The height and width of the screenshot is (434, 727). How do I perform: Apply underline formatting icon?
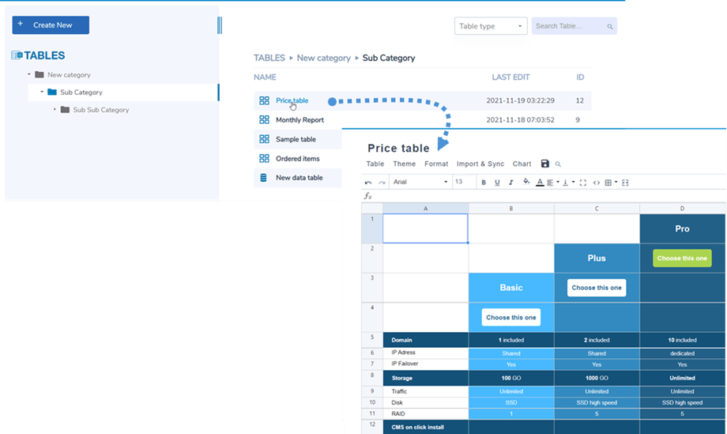point(497,183)
